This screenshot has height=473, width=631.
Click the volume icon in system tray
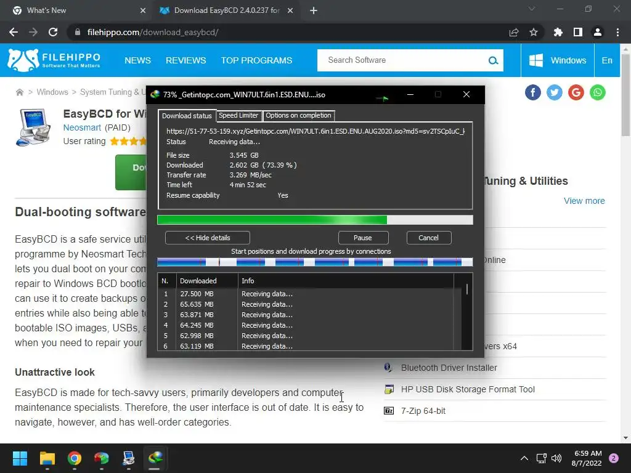(556, 458)
